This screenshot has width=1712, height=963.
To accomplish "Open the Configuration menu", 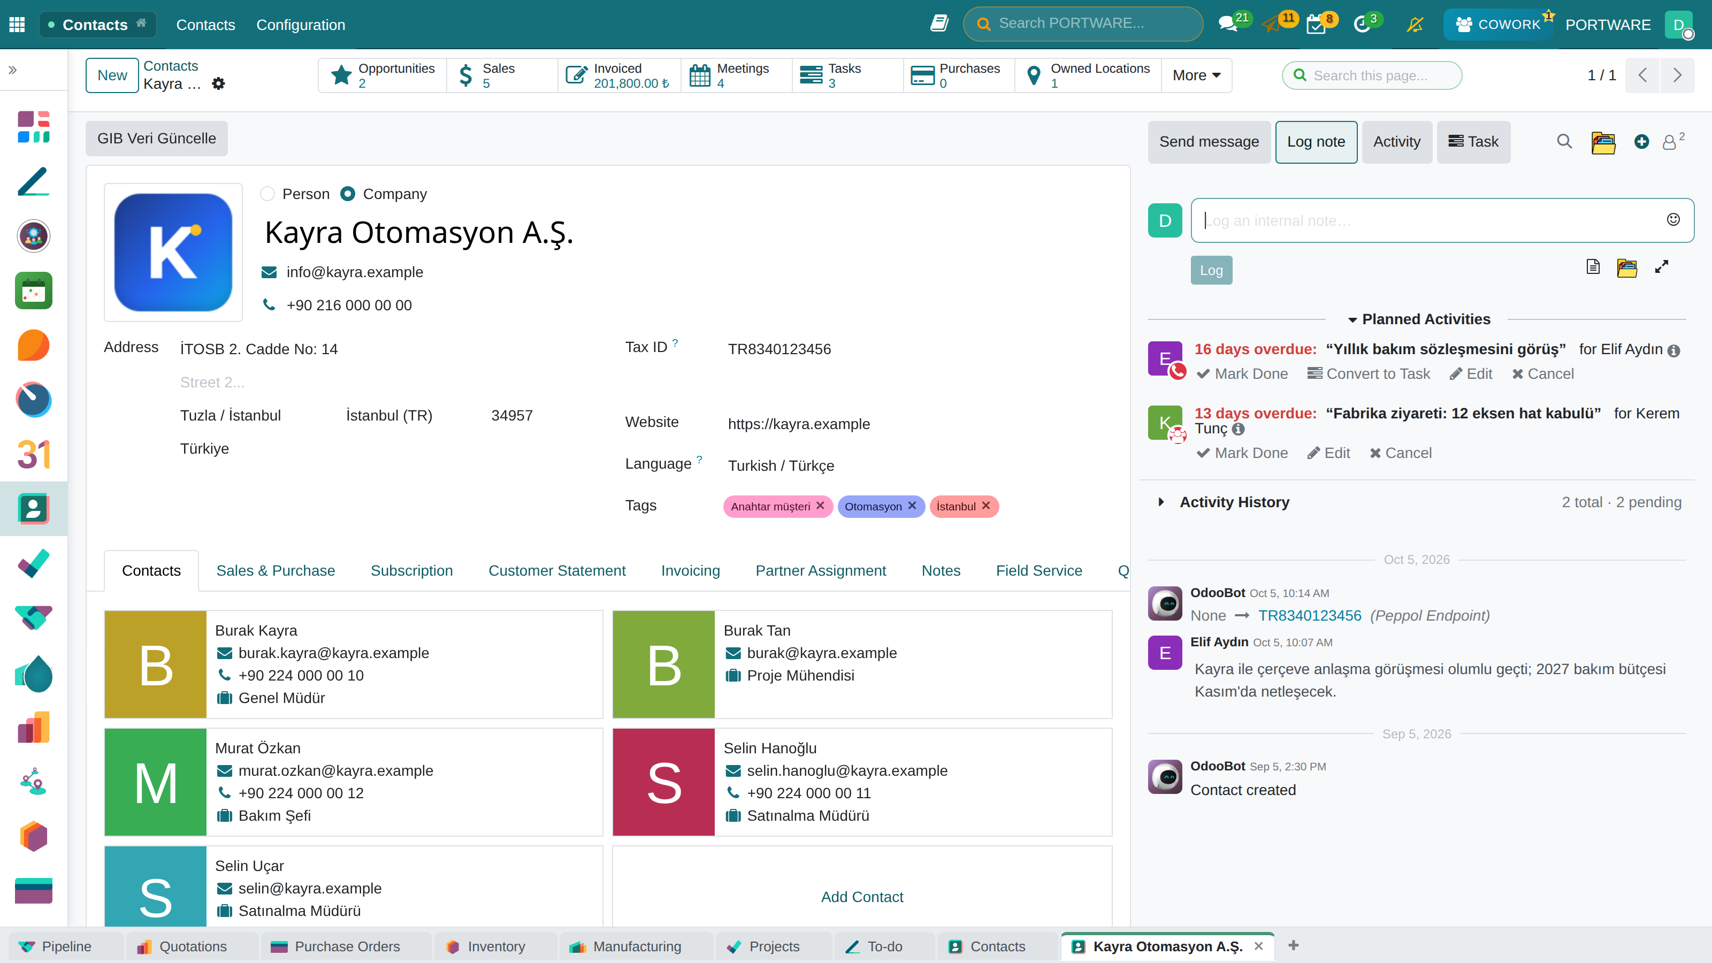I will tap(300, 25).
